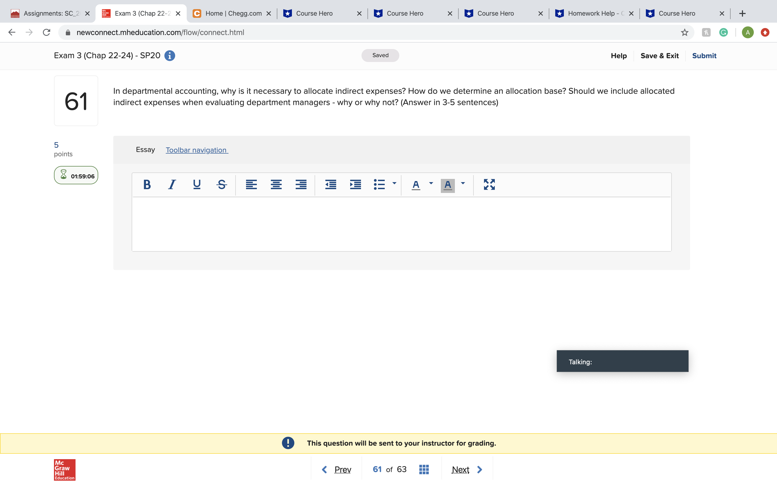
Task: Expand the editor to fullscreen
Action: [x=489, y=185]
